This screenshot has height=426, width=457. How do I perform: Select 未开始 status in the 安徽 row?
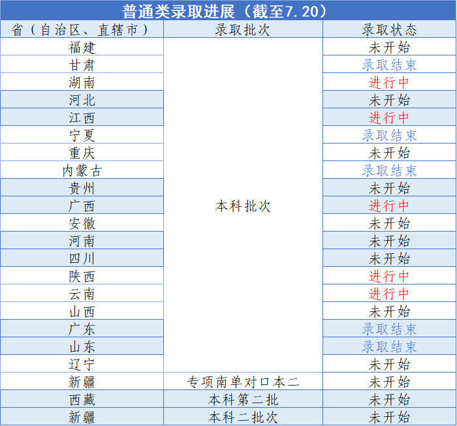389,222
